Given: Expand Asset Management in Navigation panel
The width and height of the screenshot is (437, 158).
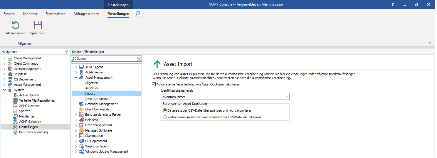Looking at the screenshot, I should coord(4,85).
